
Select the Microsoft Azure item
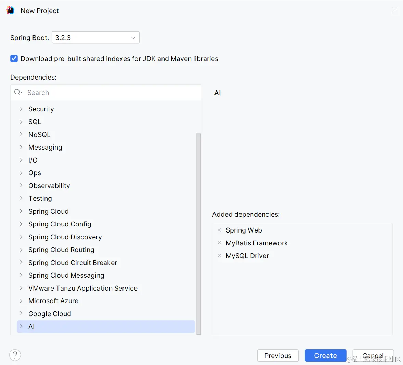(53, 301)
